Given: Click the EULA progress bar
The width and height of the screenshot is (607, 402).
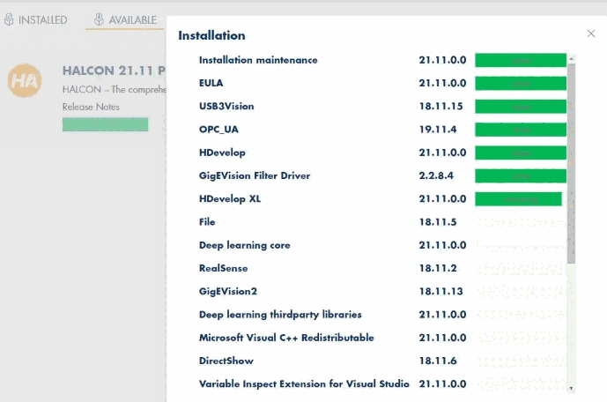Looking at the screenshot, I should [x=521, y=83].
